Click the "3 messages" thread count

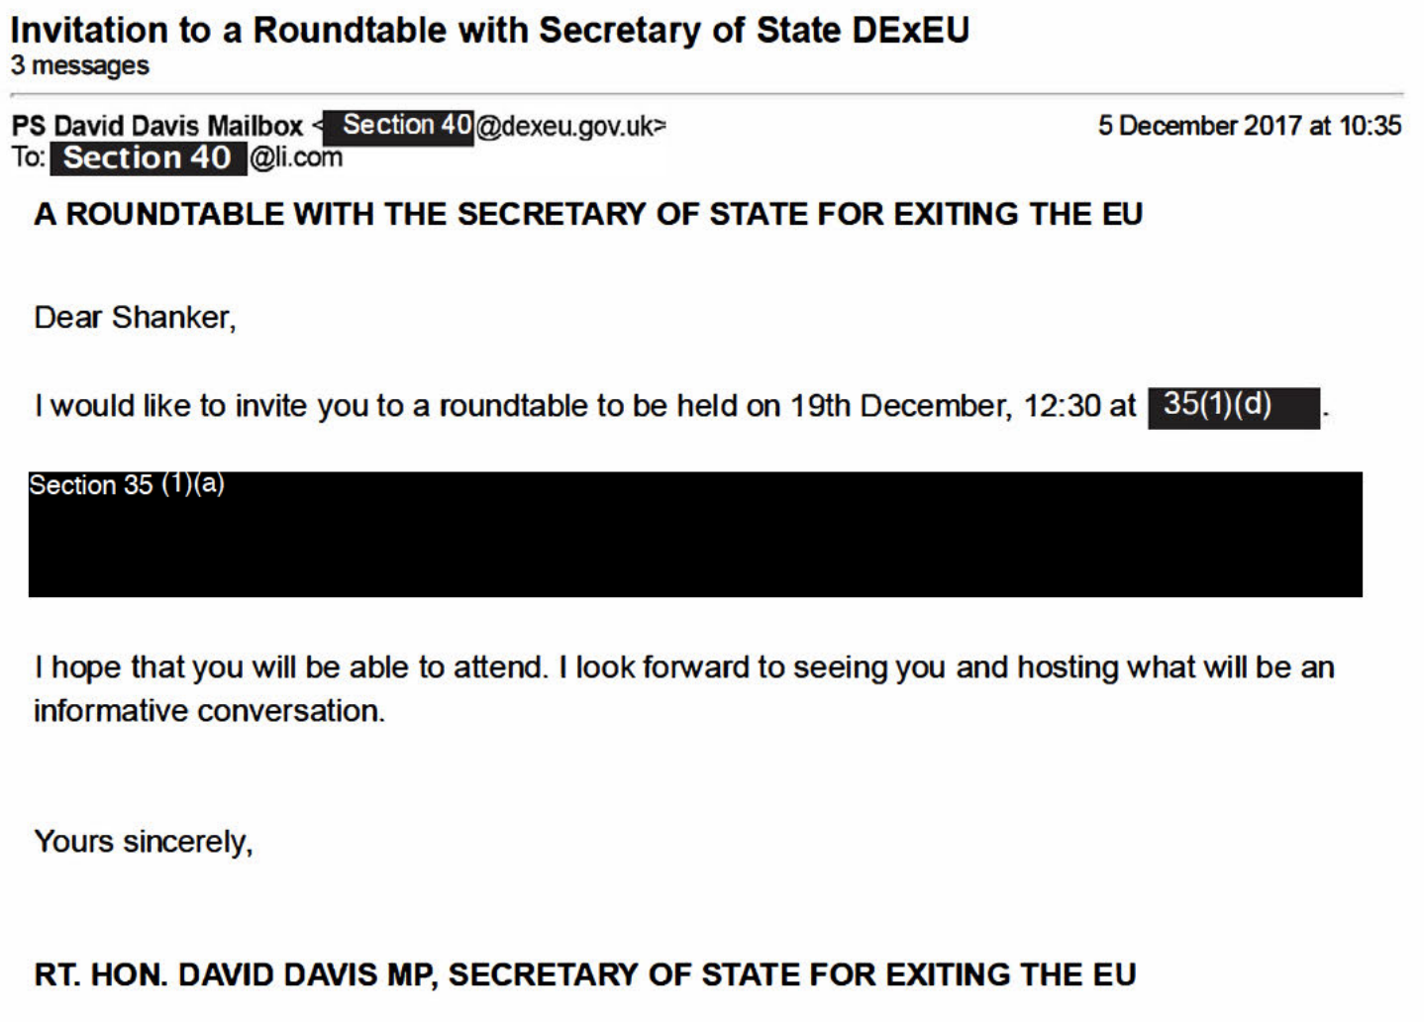[79, 66]
